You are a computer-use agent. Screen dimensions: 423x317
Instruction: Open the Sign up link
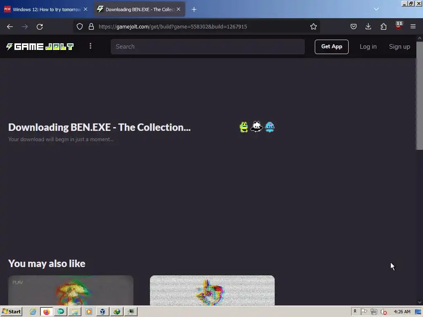[399, 47]
